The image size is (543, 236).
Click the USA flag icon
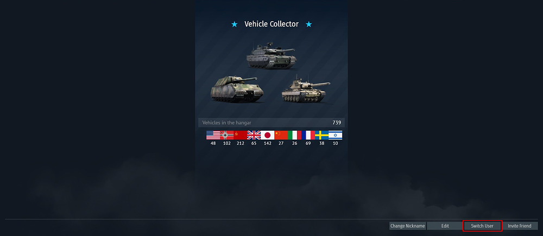tap(213, 135)
